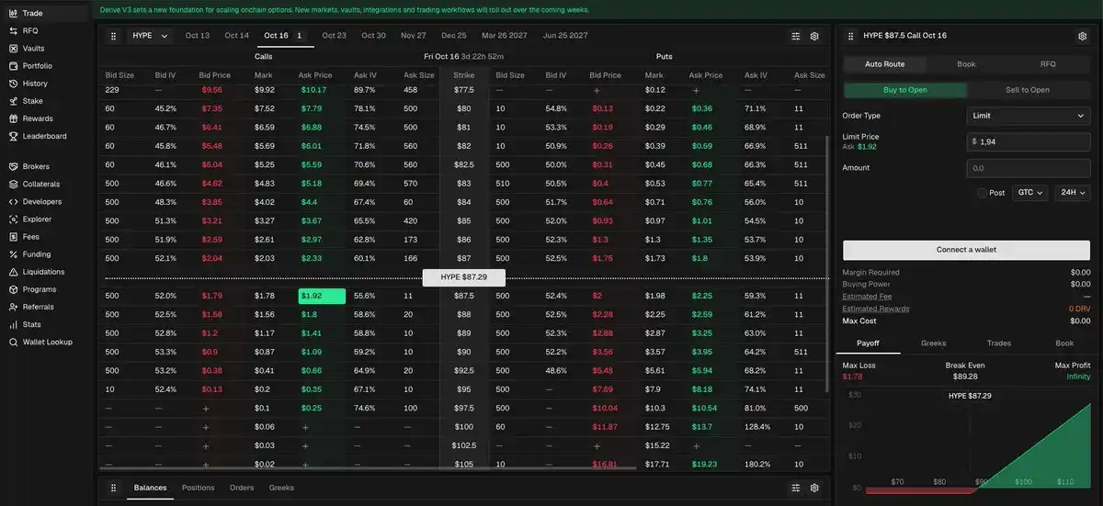Open the Collaterals sidebar icon

13,185
